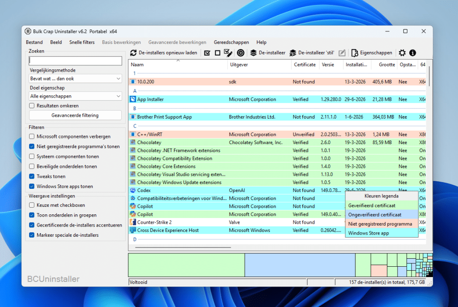Disable 'Toon onderdelen in groepen'

coord(32,215)
